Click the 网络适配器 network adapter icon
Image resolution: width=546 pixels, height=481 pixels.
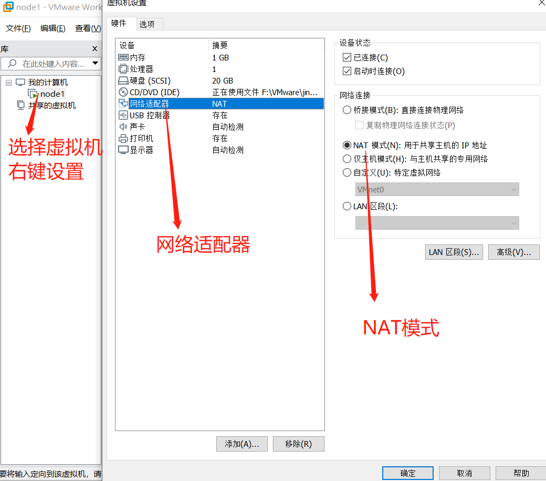[123, 104]
